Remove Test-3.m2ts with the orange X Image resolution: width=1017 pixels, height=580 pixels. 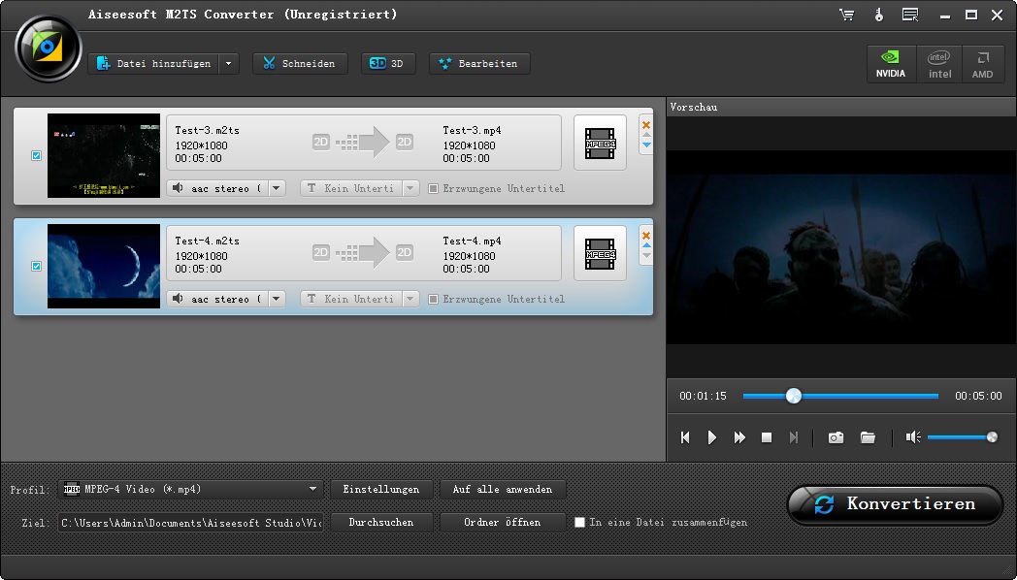646,125
